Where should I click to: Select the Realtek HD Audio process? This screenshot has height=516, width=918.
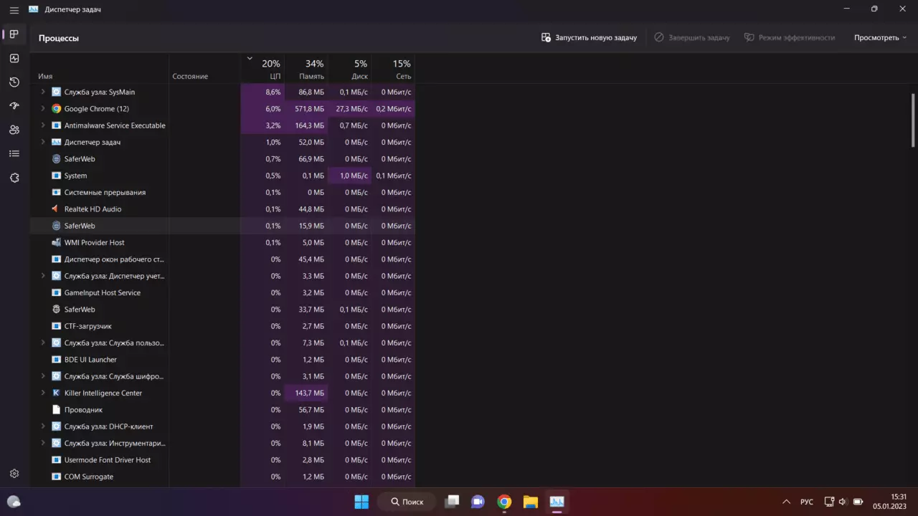coord(93,209)
